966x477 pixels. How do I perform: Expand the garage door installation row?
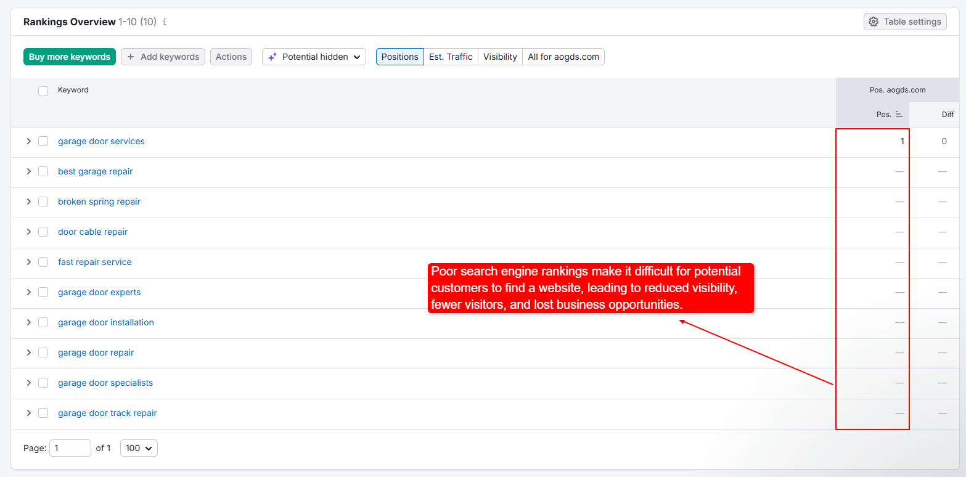point(28,322)
